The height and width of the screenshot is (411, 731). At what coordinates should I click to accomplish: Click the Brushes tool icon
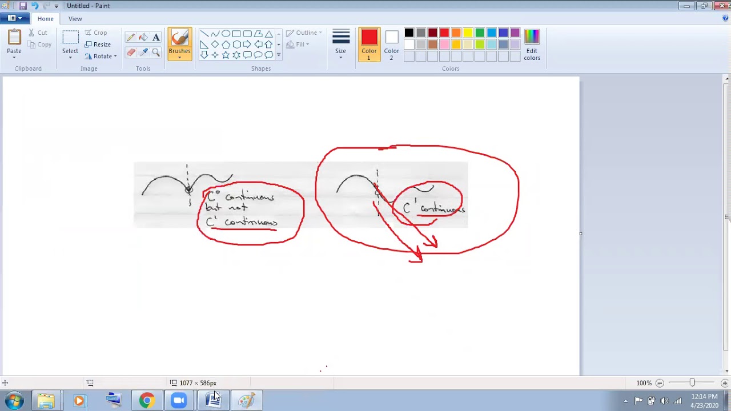pos(179,38)
